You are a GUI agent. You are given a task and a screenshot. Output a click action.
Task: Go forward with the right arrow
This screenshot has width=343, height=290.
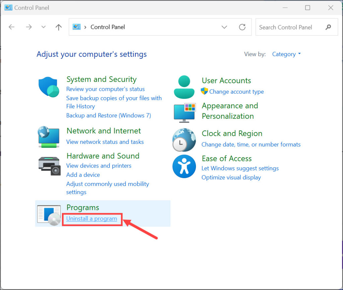29,27
